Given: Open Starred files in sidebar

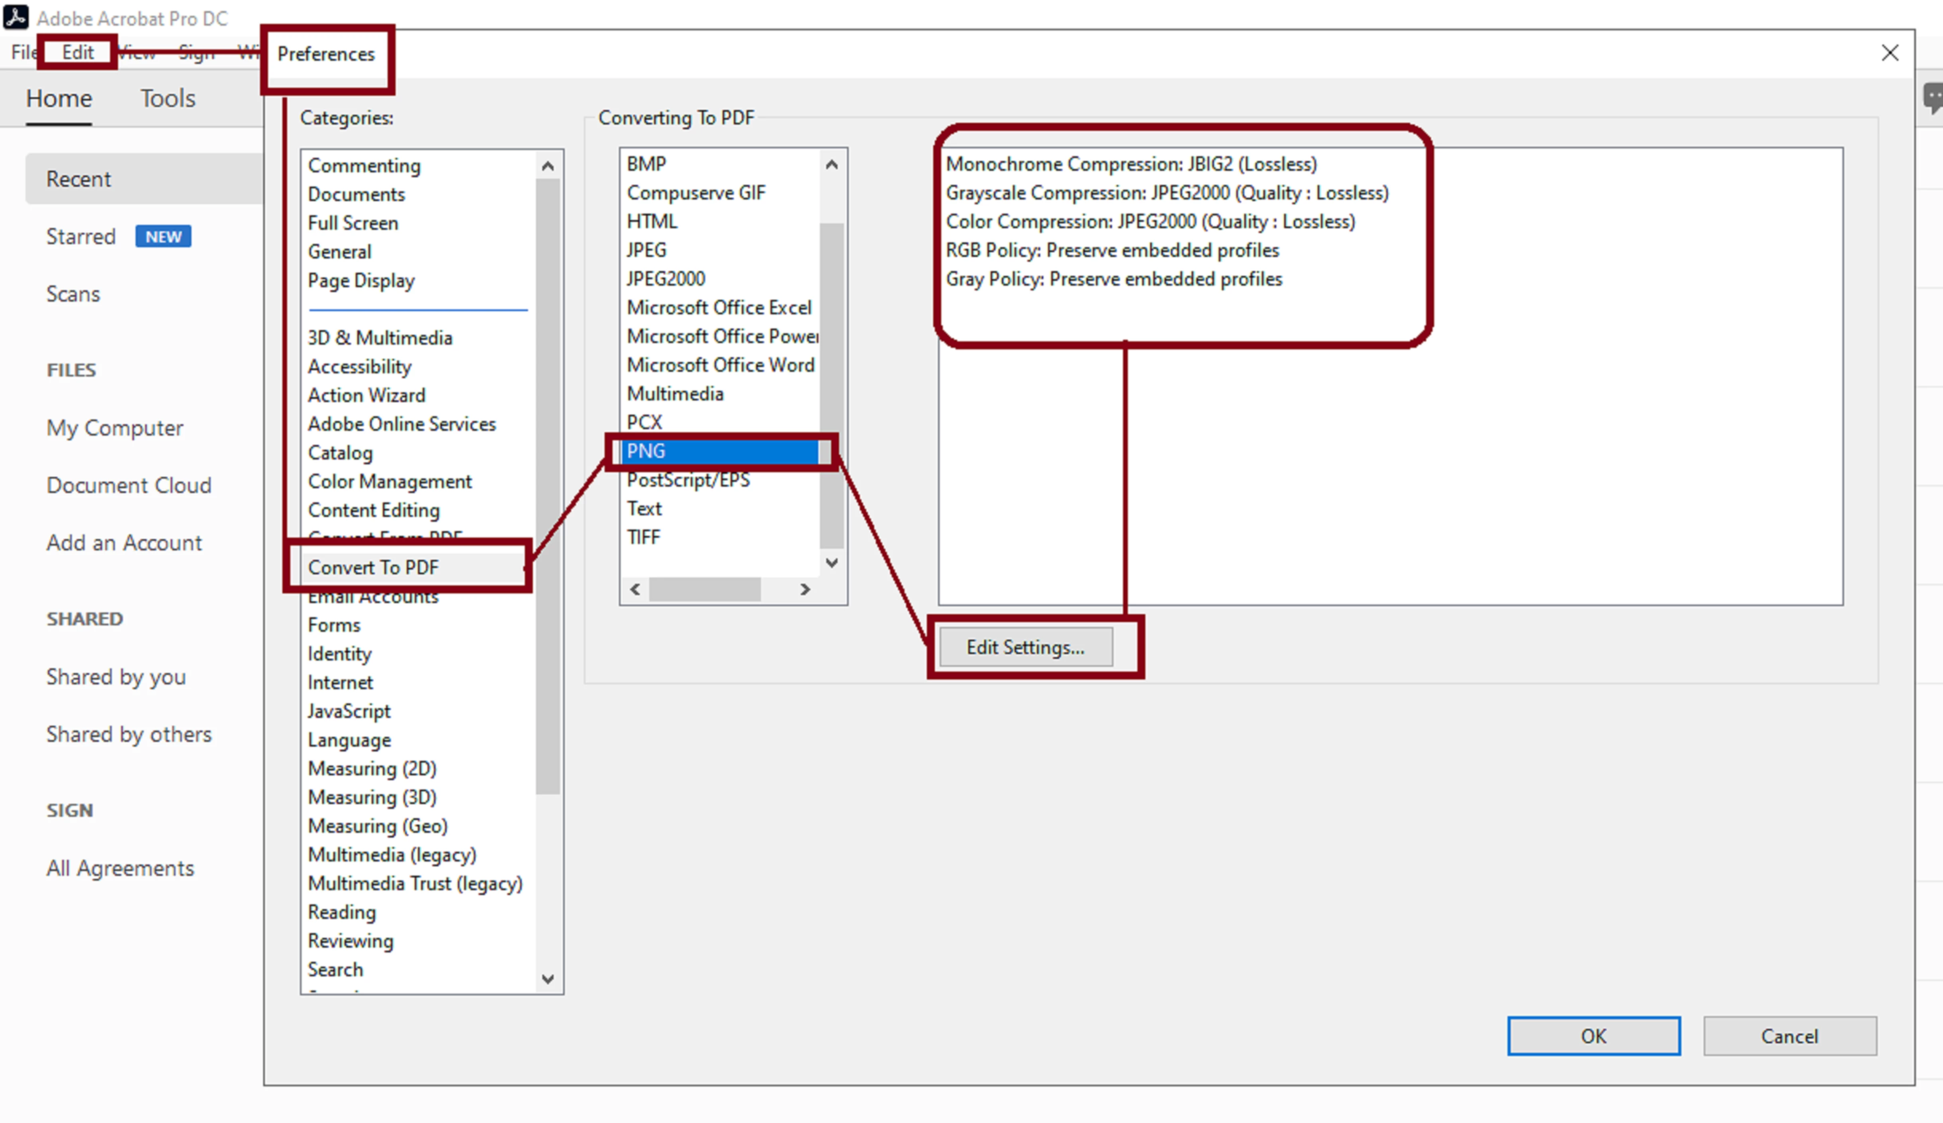Looking at the screenshot, I should click(x=81, y=236).
